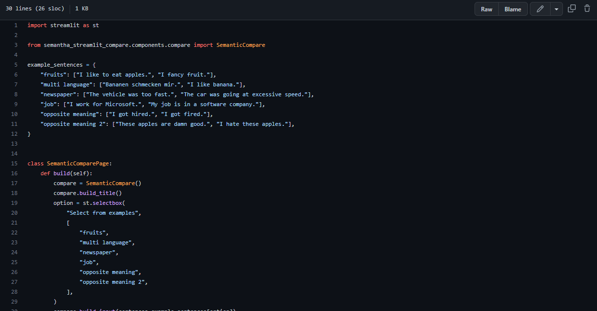Screen dimensions: 597x311
Task: Delete this file with the trash icon
Action: click(x=586, y=9)
